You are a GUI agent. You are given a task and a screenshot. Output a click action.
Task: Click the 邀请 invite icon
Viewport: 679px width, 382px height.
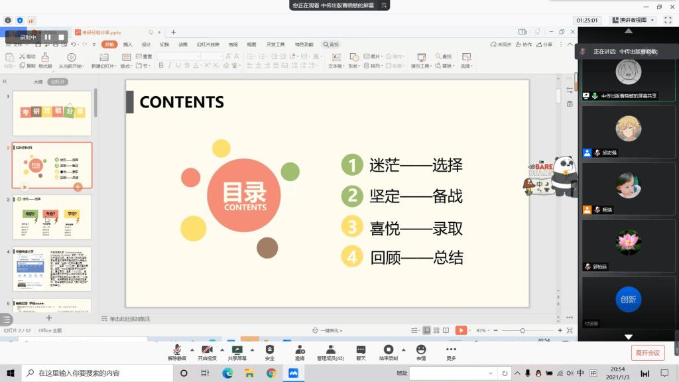pyautogui.click(x=300, y=350)
